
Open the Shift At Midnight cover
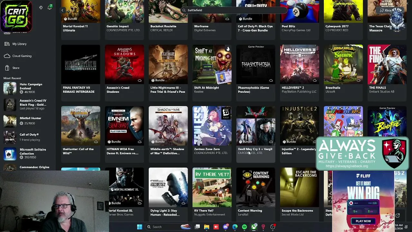pyautogui.click(x=212, y=64)
